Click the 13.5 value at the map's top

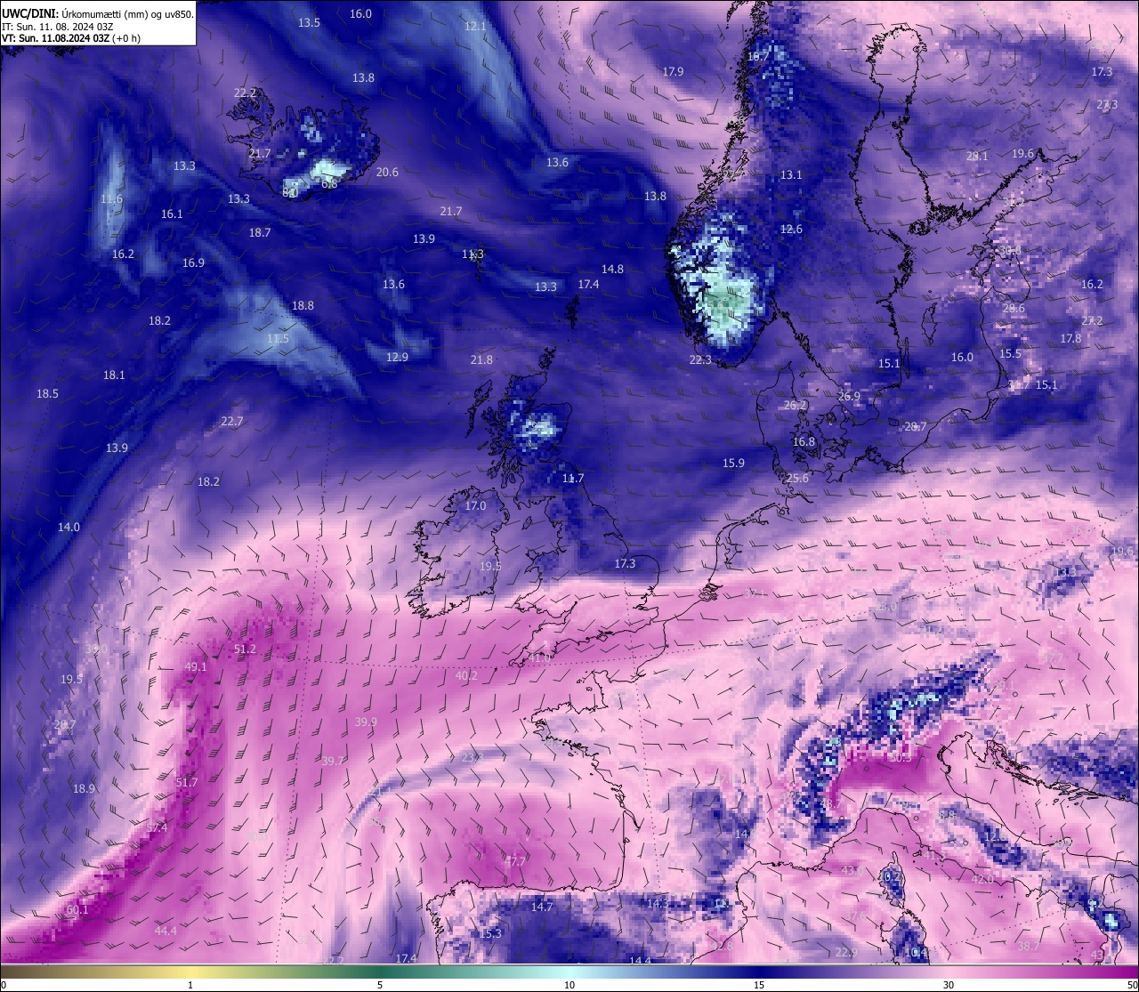[309, 23]
